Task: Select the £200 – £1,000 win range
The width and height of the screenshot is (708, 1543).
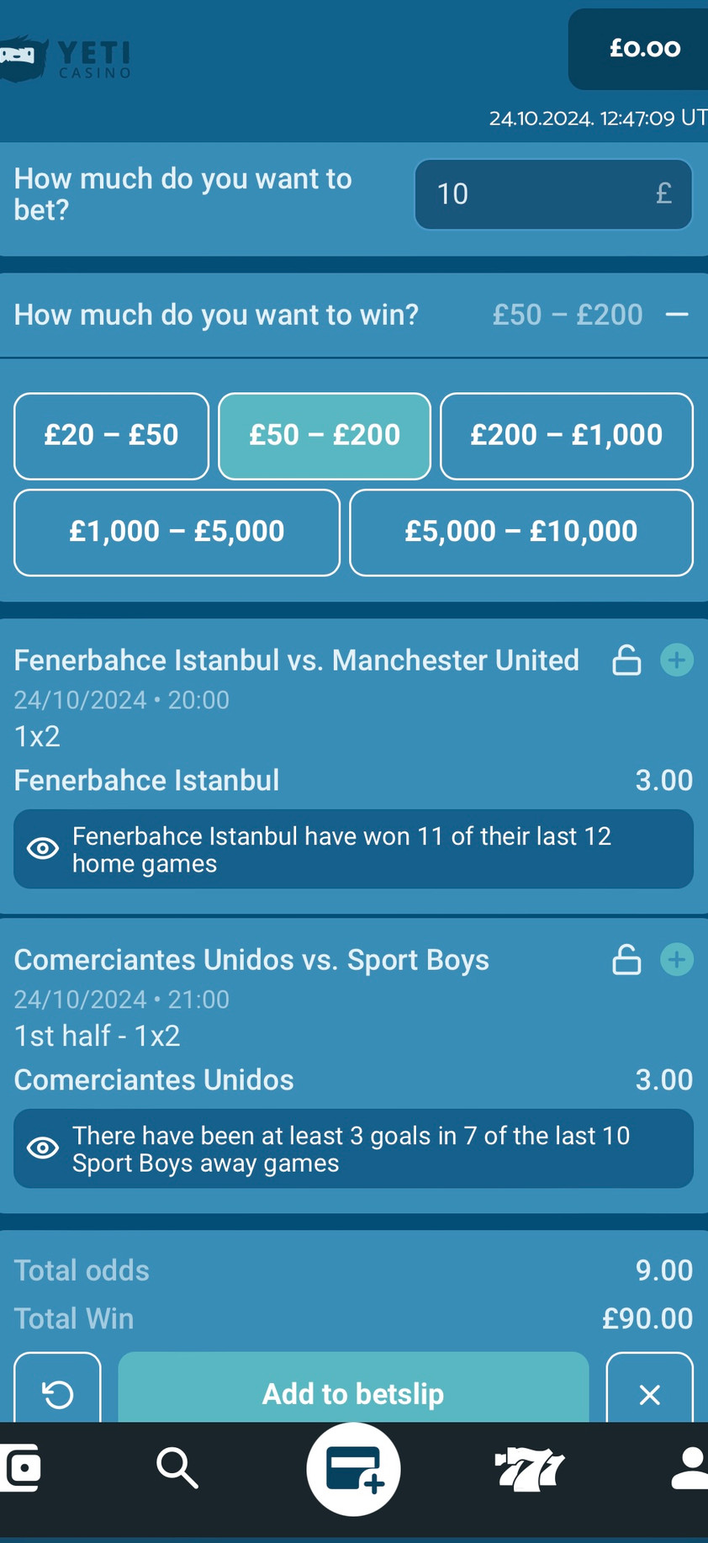Action: [x=566, y=436]
